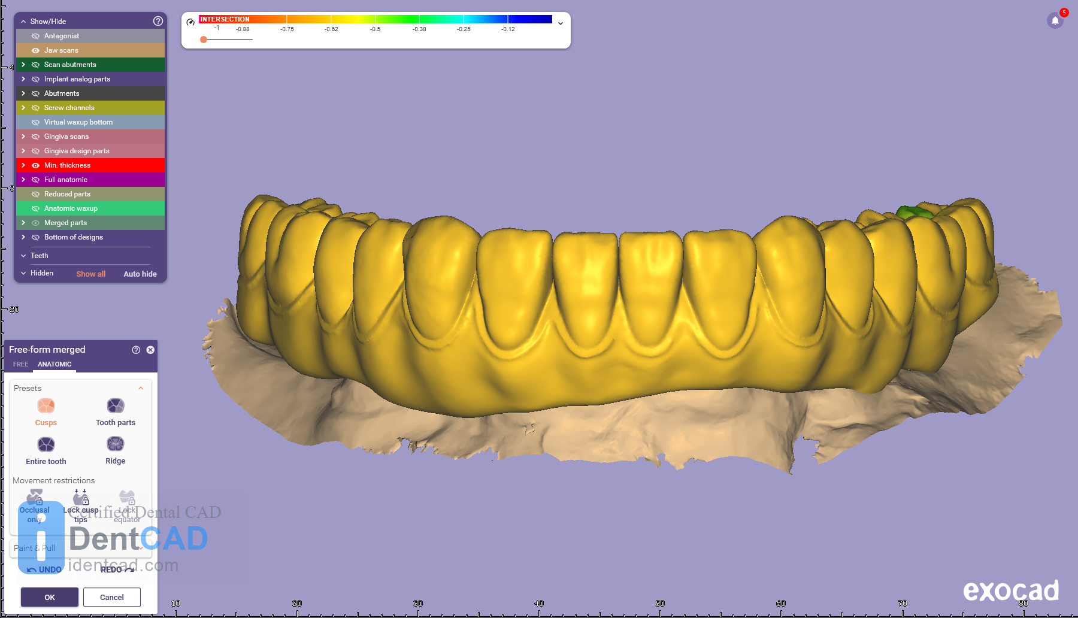Open Show/Hide panel help icon
Screen dimensions: 1078x618
click(158, 21)
